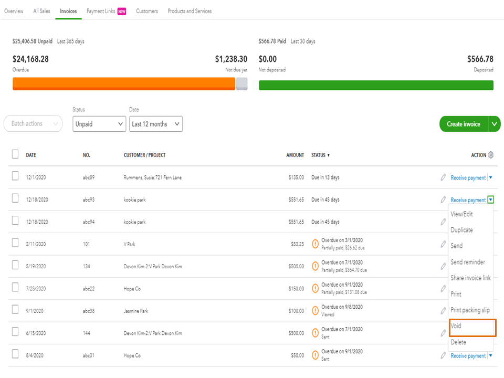Click the edit pencil for invoice 134

pyautogui.click(x=443, y=266)
